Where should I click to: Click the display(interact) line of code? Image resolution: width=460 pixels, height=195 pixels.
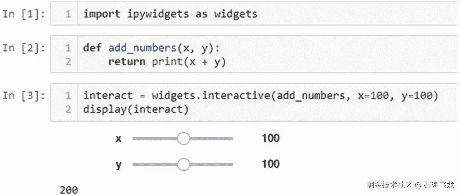[136, 109]
